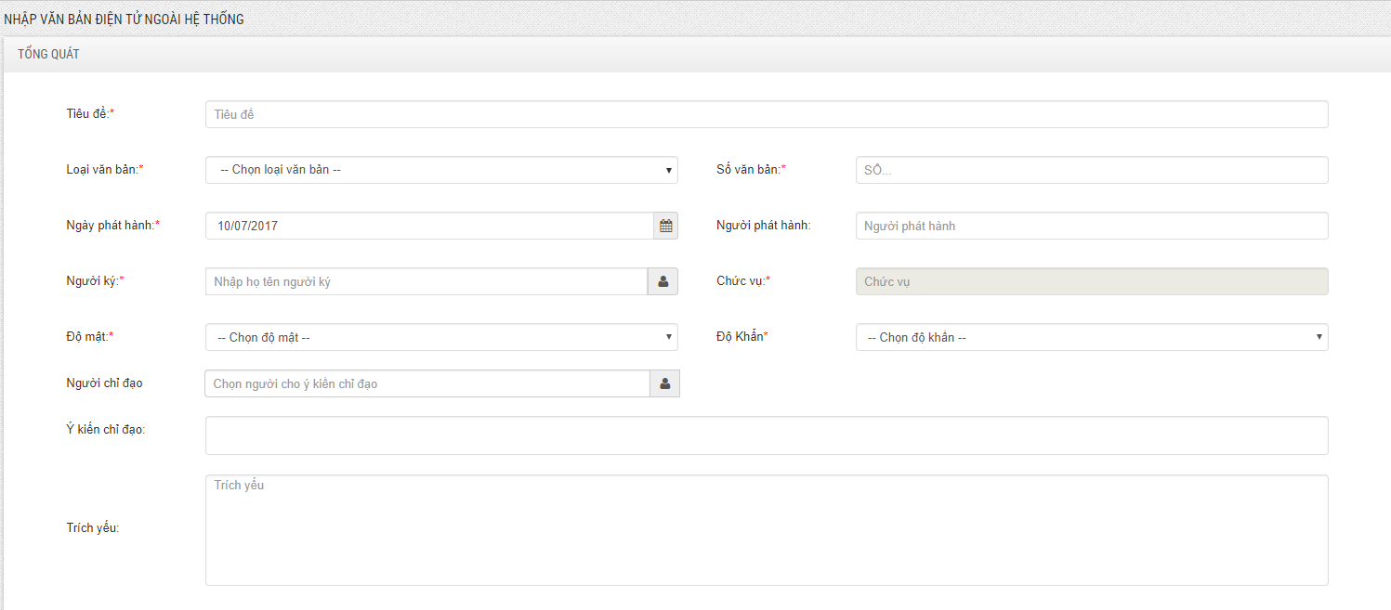The height and width of the screenshot is (610, 1391).
Task: Click the Người chỉ đạo selection field
Action: tap(426, 383)
